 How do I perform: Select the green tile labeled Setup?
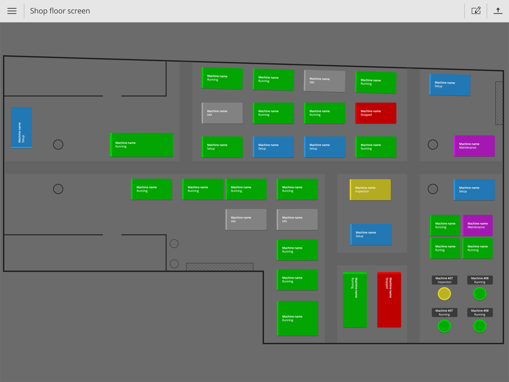[222, 147]
